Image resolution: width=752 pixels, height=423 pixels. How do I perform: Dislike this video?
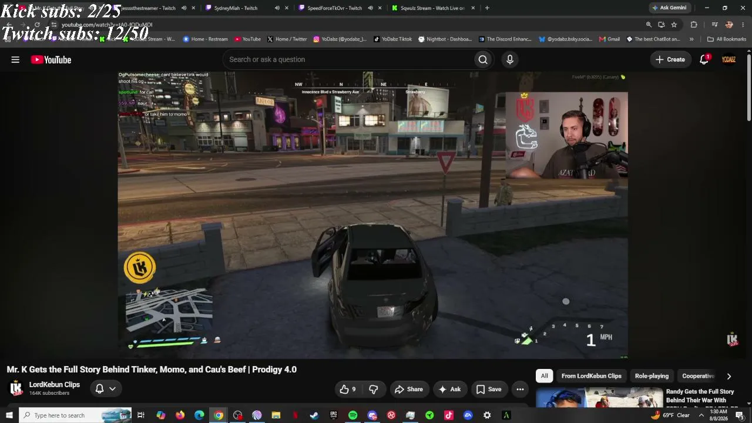[x=374, y=389]
